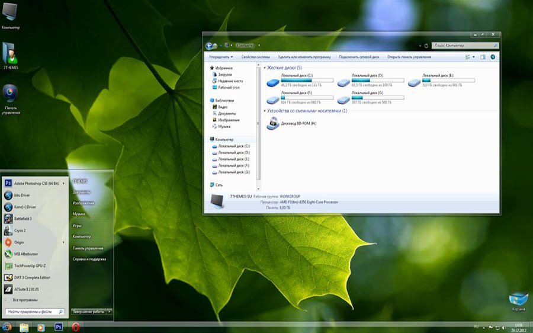
Task: Expand the Origin submenu arrow
Action: click(x=63, y=242)
